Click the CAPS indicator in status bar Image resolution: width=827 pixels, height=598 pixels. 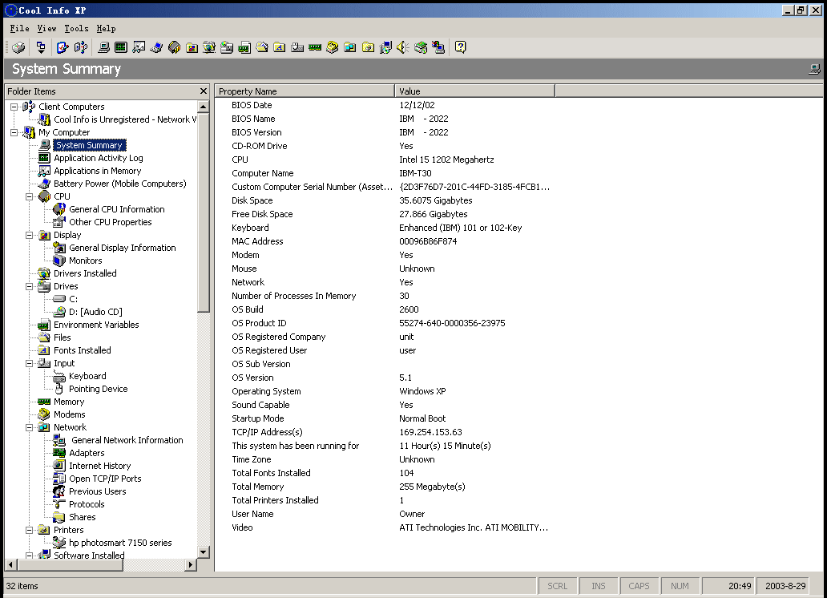tap(639, 586)
